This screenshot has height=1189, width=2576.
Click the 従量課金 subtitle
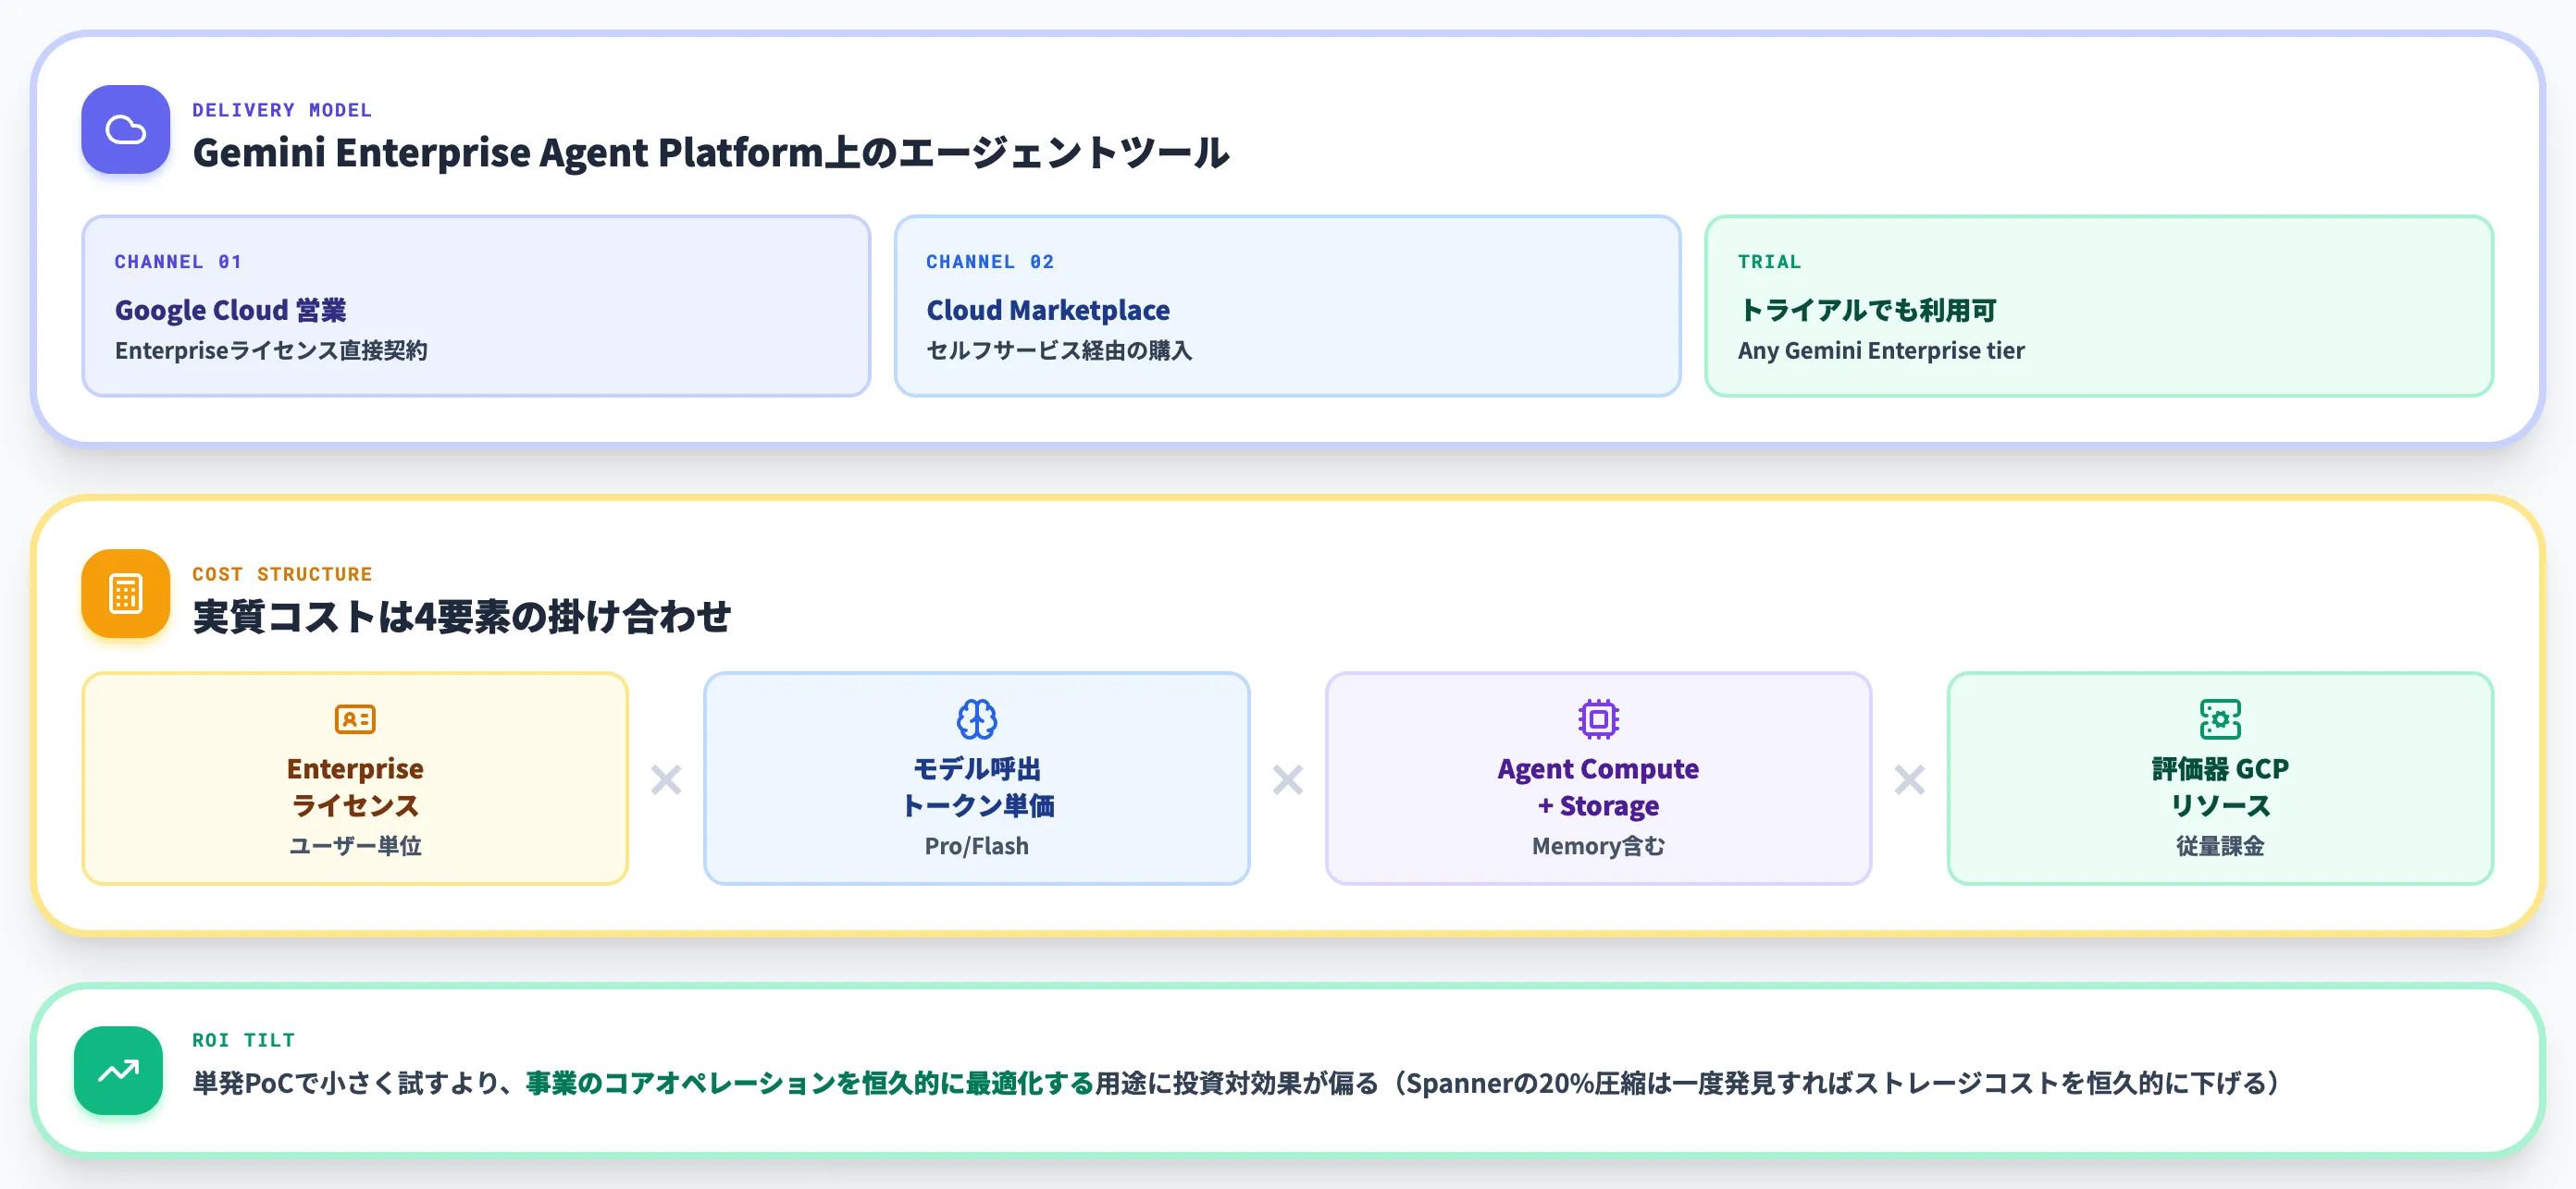2220,846
